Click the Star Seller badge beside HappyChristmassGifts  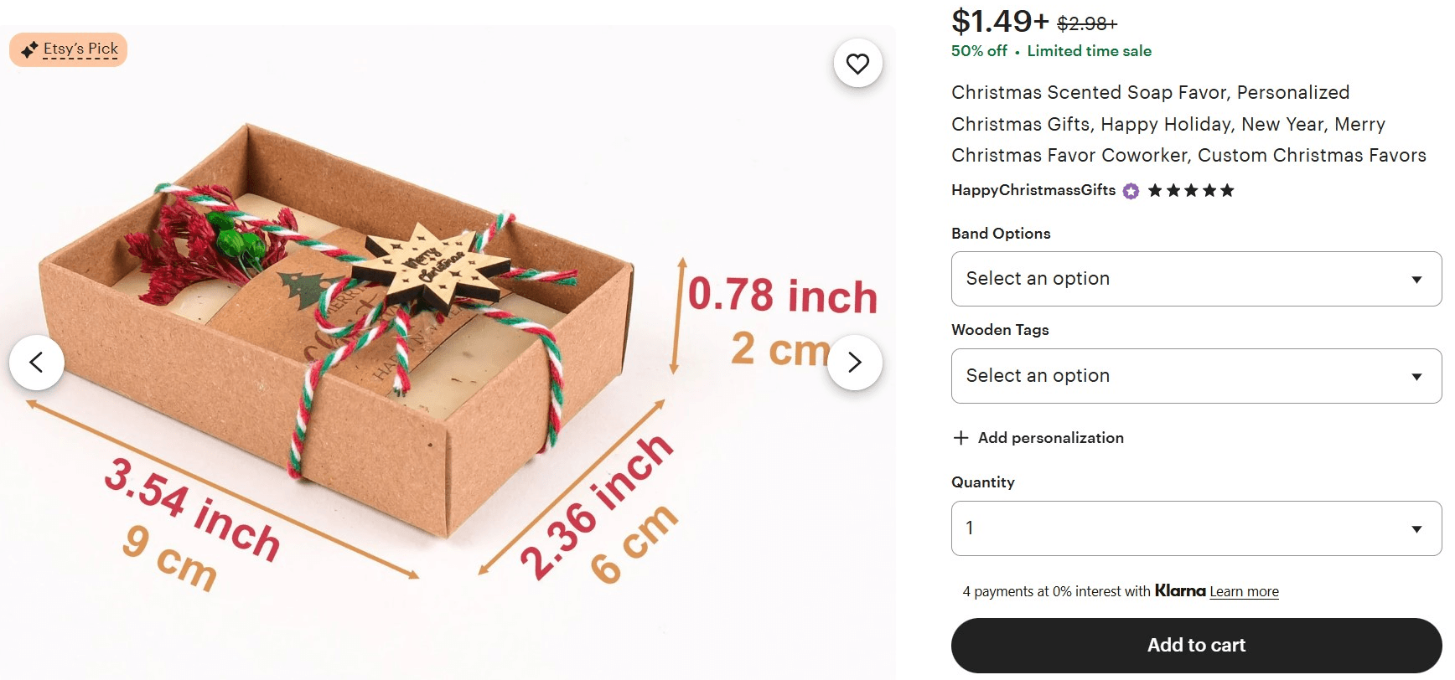(1130, 190)
